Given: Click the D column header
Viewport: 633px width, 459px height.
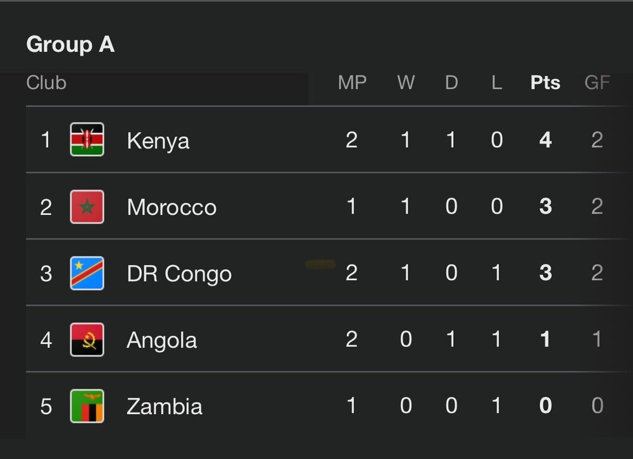Looking at the screenshot, I should pos(451,83).
